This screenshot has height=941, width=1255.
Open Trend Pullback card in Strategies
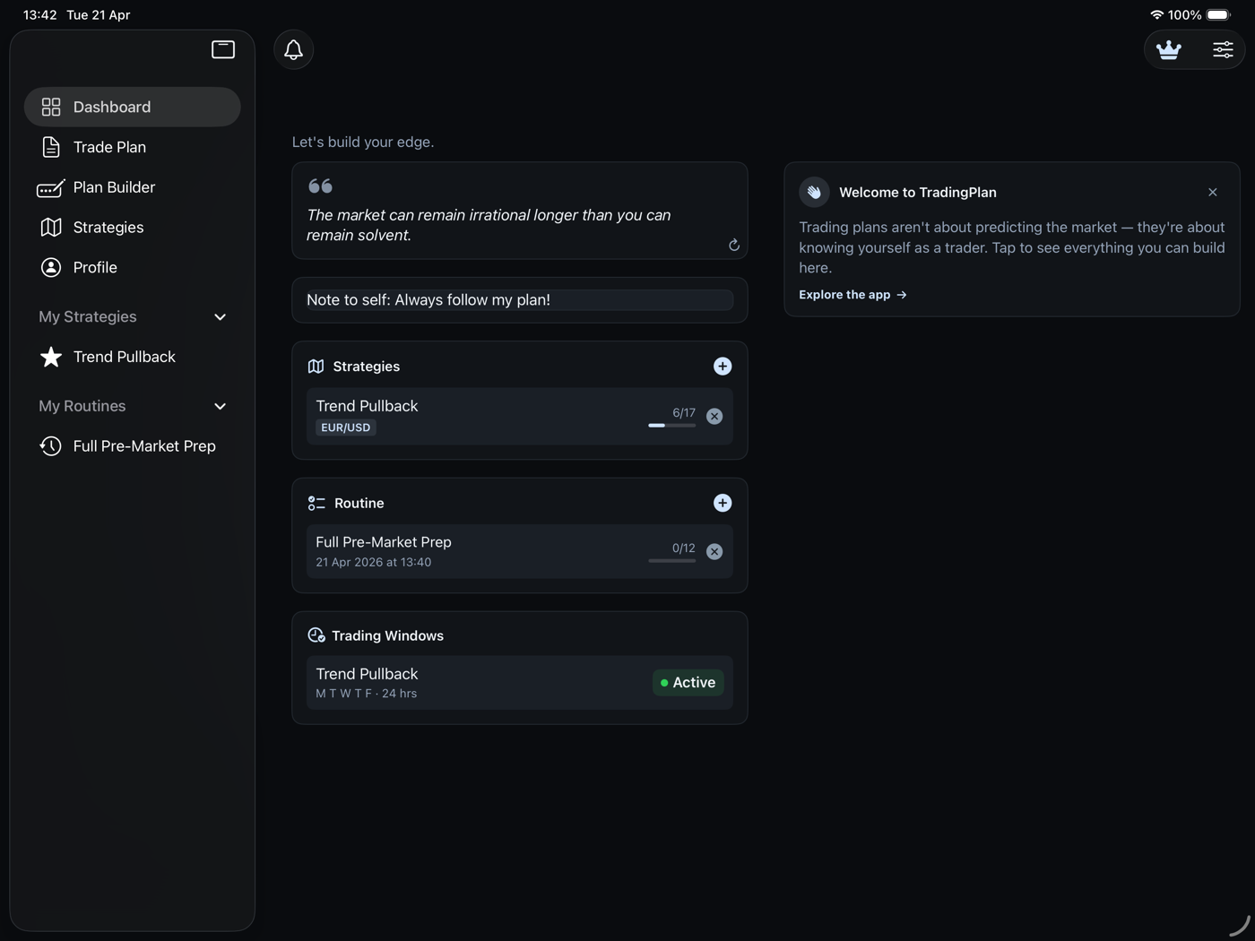pyautogui.click(x=519, y=416)
